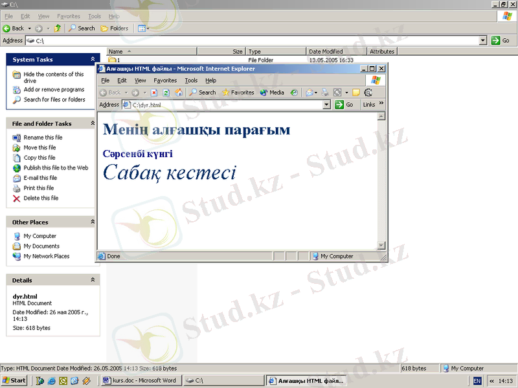
Task: Click the Up folder icon in Explorer toolbar
Action: click(x=58, y=28)
